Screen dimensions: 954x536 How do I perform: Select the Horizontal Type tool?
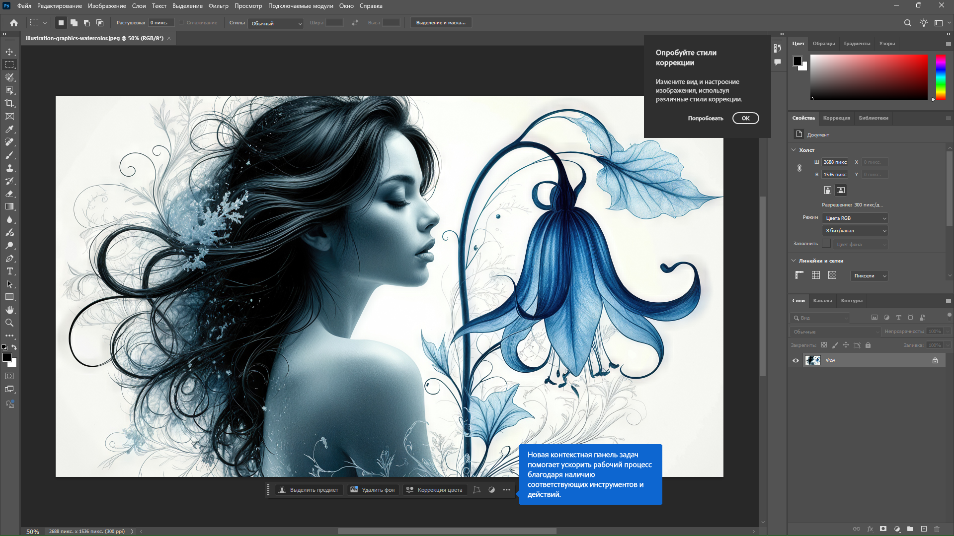[x=9, y=271]
